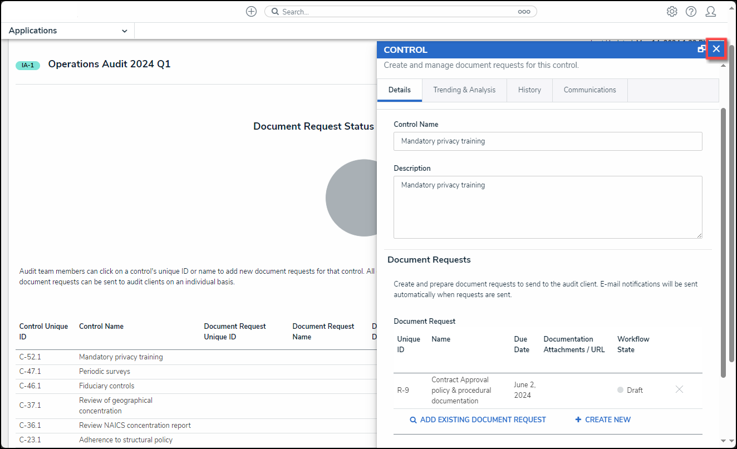Remove the R-9 document request row
737x449 pixels.
point(679,389)
